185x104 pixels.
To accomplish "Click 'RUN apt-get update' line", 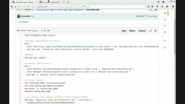I will click(x=35, y=58).
